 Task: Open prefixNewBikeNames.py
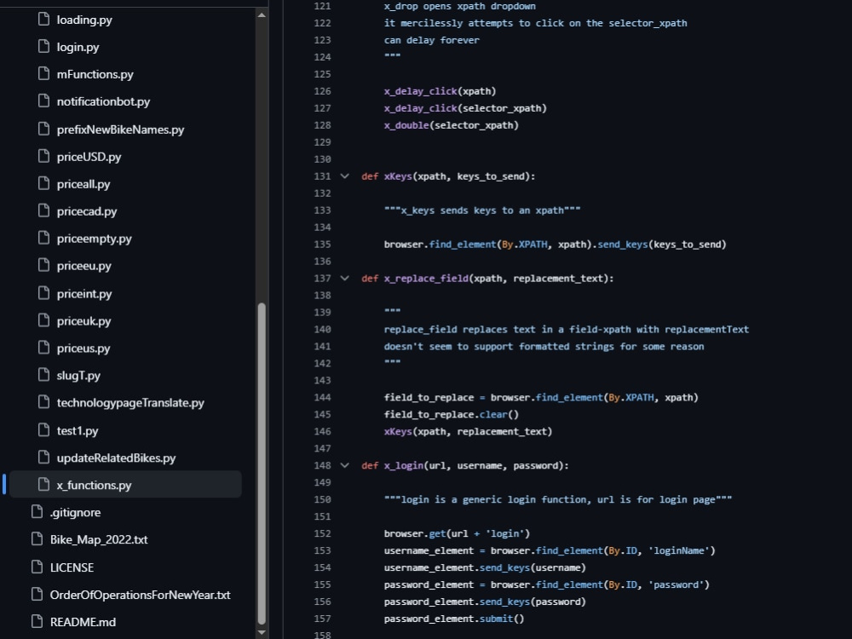[120, 130]
